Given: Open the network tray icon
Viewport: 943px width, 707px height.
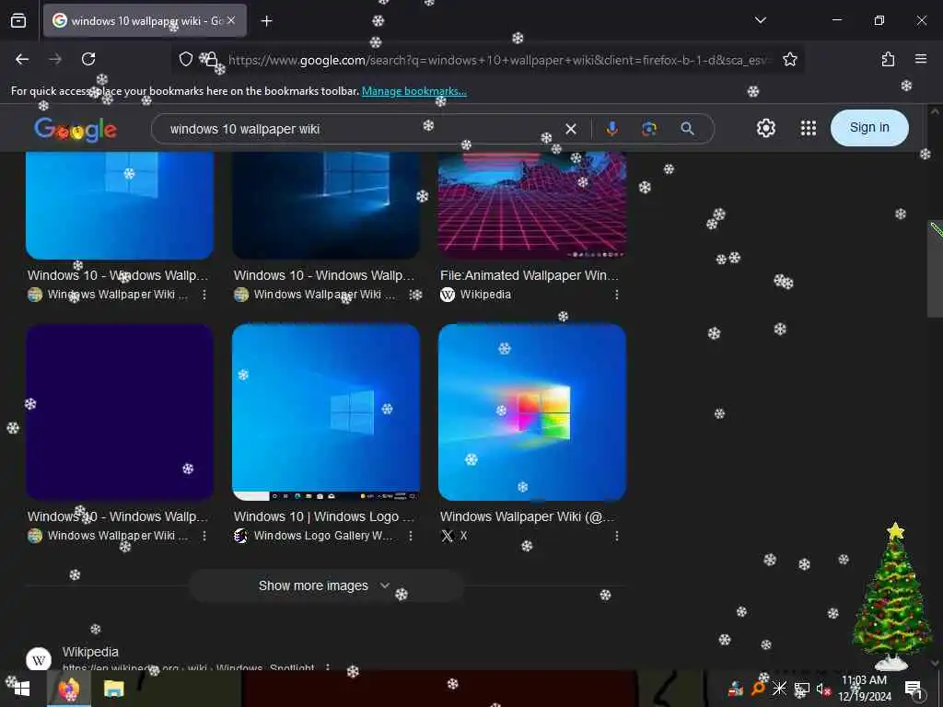Looking at the screenshot, I should pos(802,689).
